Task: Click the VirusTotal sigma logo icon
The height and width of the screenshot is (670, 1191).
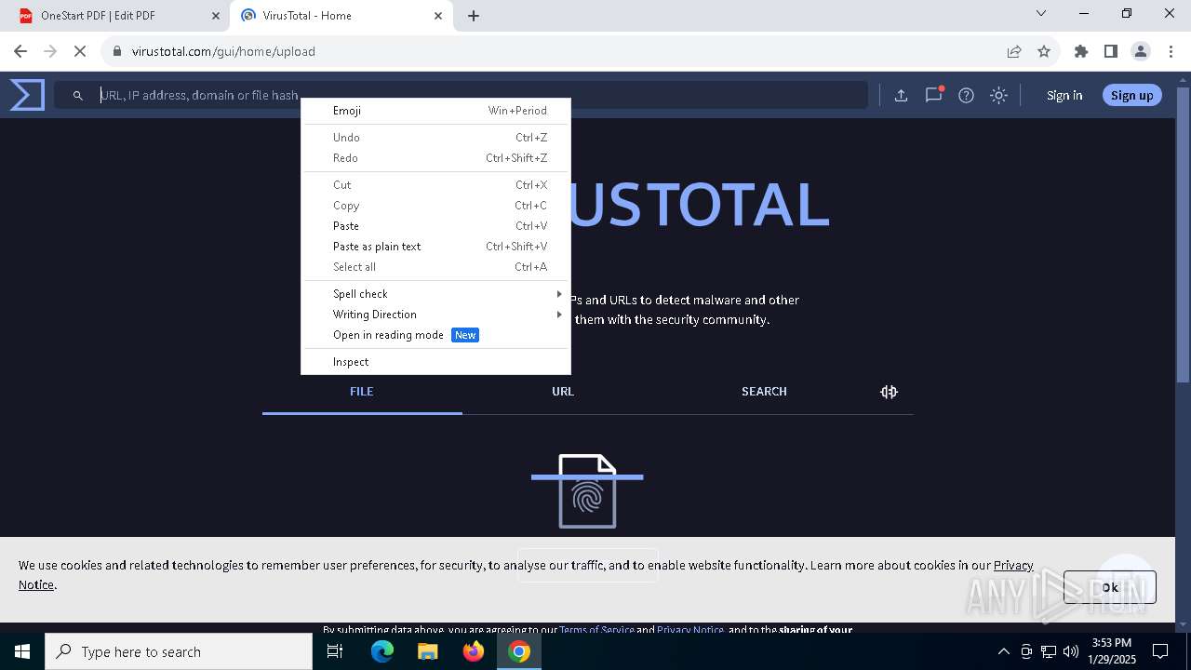Action: (x=27, y=95)
